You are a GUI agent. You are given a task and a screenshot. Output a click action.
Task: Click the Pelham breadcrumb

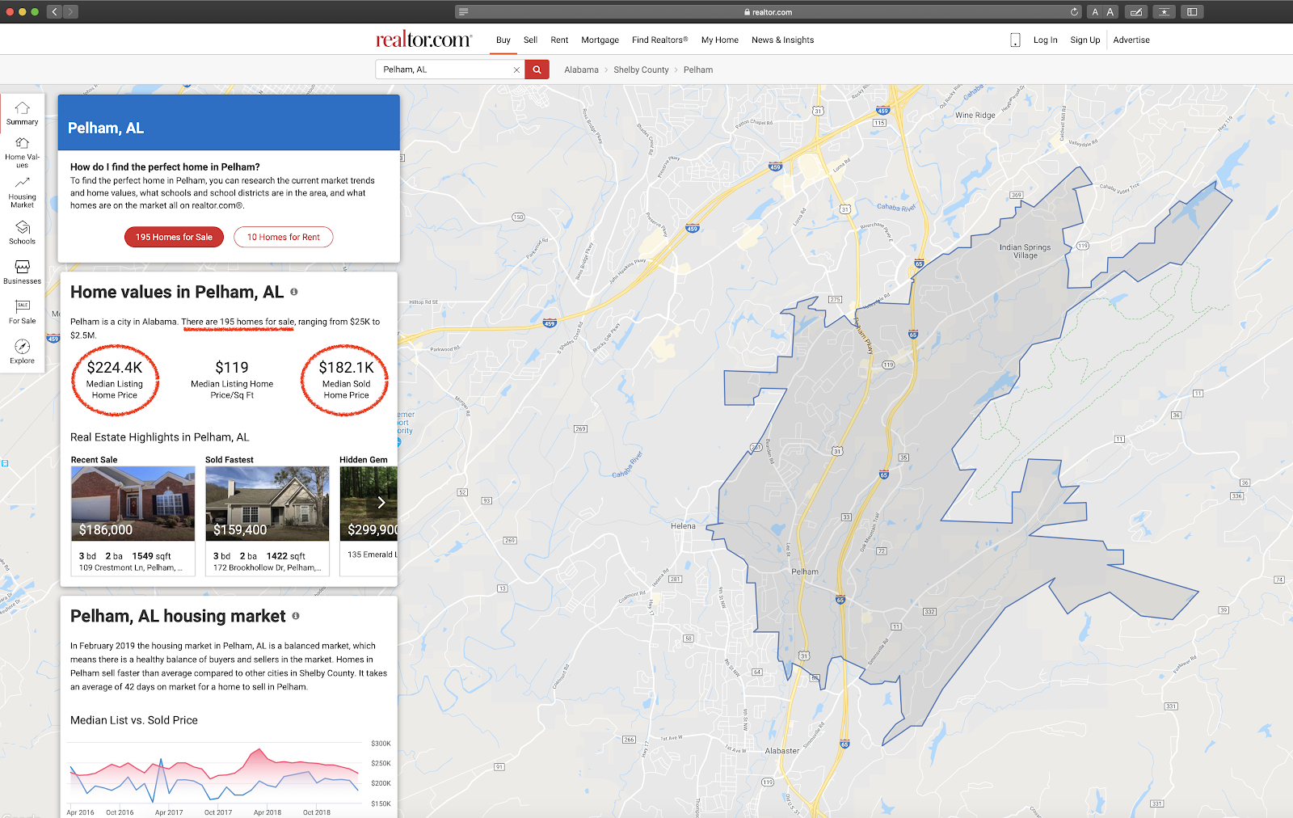coord(698,70)
